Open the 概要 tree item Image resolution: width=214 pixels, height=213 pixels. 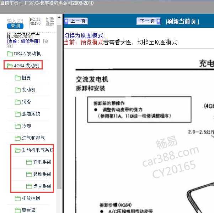pos(26,78)
